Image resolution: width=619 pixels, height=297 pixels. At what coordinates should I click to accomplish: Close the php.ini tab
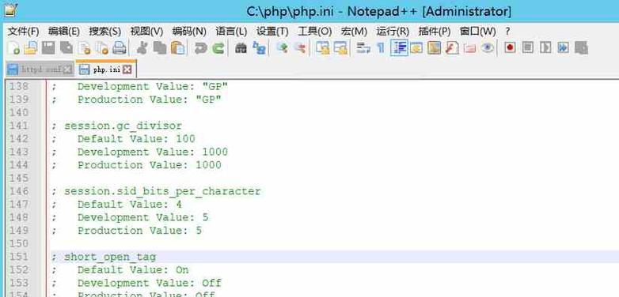pos(127,70)
